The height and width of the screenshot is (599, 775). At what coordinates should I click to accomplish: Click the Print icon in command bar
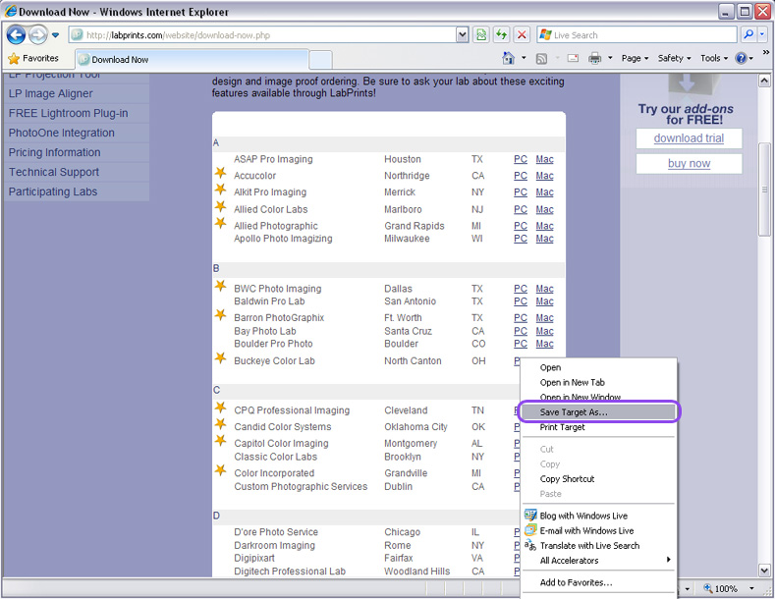tap(594, 58)
